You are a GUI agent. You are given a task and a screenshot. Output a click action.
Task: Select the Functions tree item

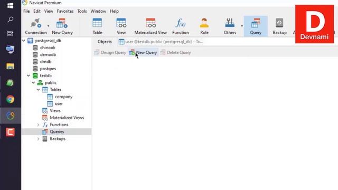[59, 125]
